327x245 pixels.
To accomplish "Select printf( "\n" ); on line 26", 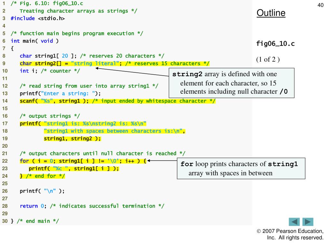I will coord(42,191).
